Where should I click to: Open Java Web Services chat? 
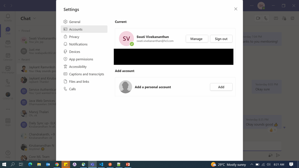37,102
